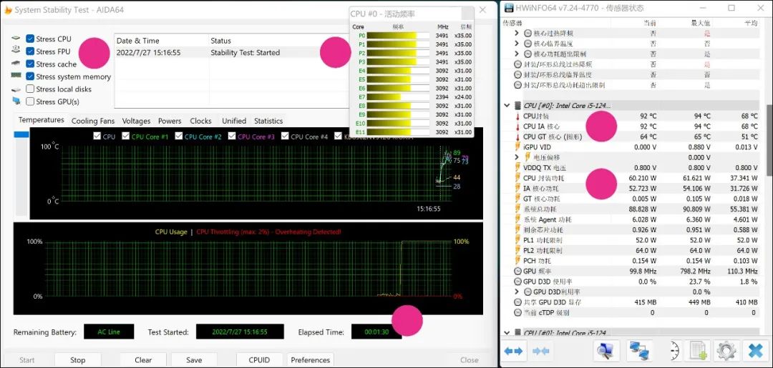The height and width of the screenshot is (368, 773).
Task: Enable the Stress local disks checkbox
Action: coord(30,89)
